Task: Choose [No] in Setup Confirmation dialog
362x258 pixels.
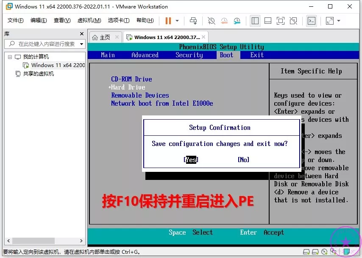Action: pyautogui.click(x=243, y=160)
